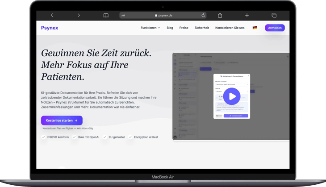This screenshot has height=187, width=326.
Task: Open the Psynex logo homepage link
Action: point(50,28)
